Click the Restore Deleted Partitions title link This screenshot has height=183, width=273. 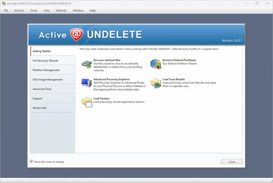coord(179,60)
